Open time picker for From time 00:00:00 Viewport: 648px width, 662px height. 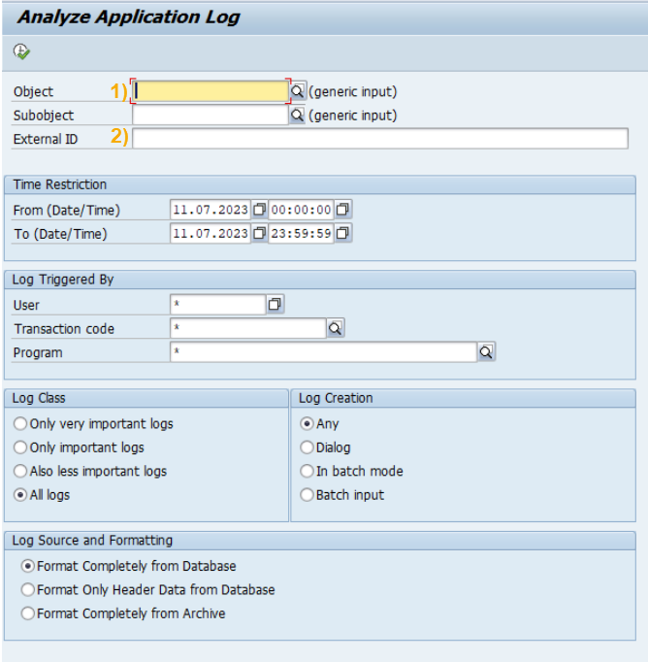[343, 210]
